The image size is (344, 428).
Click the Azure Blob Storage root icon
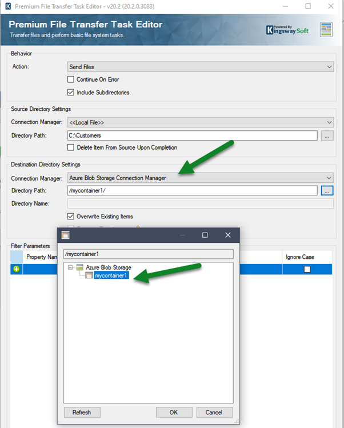pos(80,267)
